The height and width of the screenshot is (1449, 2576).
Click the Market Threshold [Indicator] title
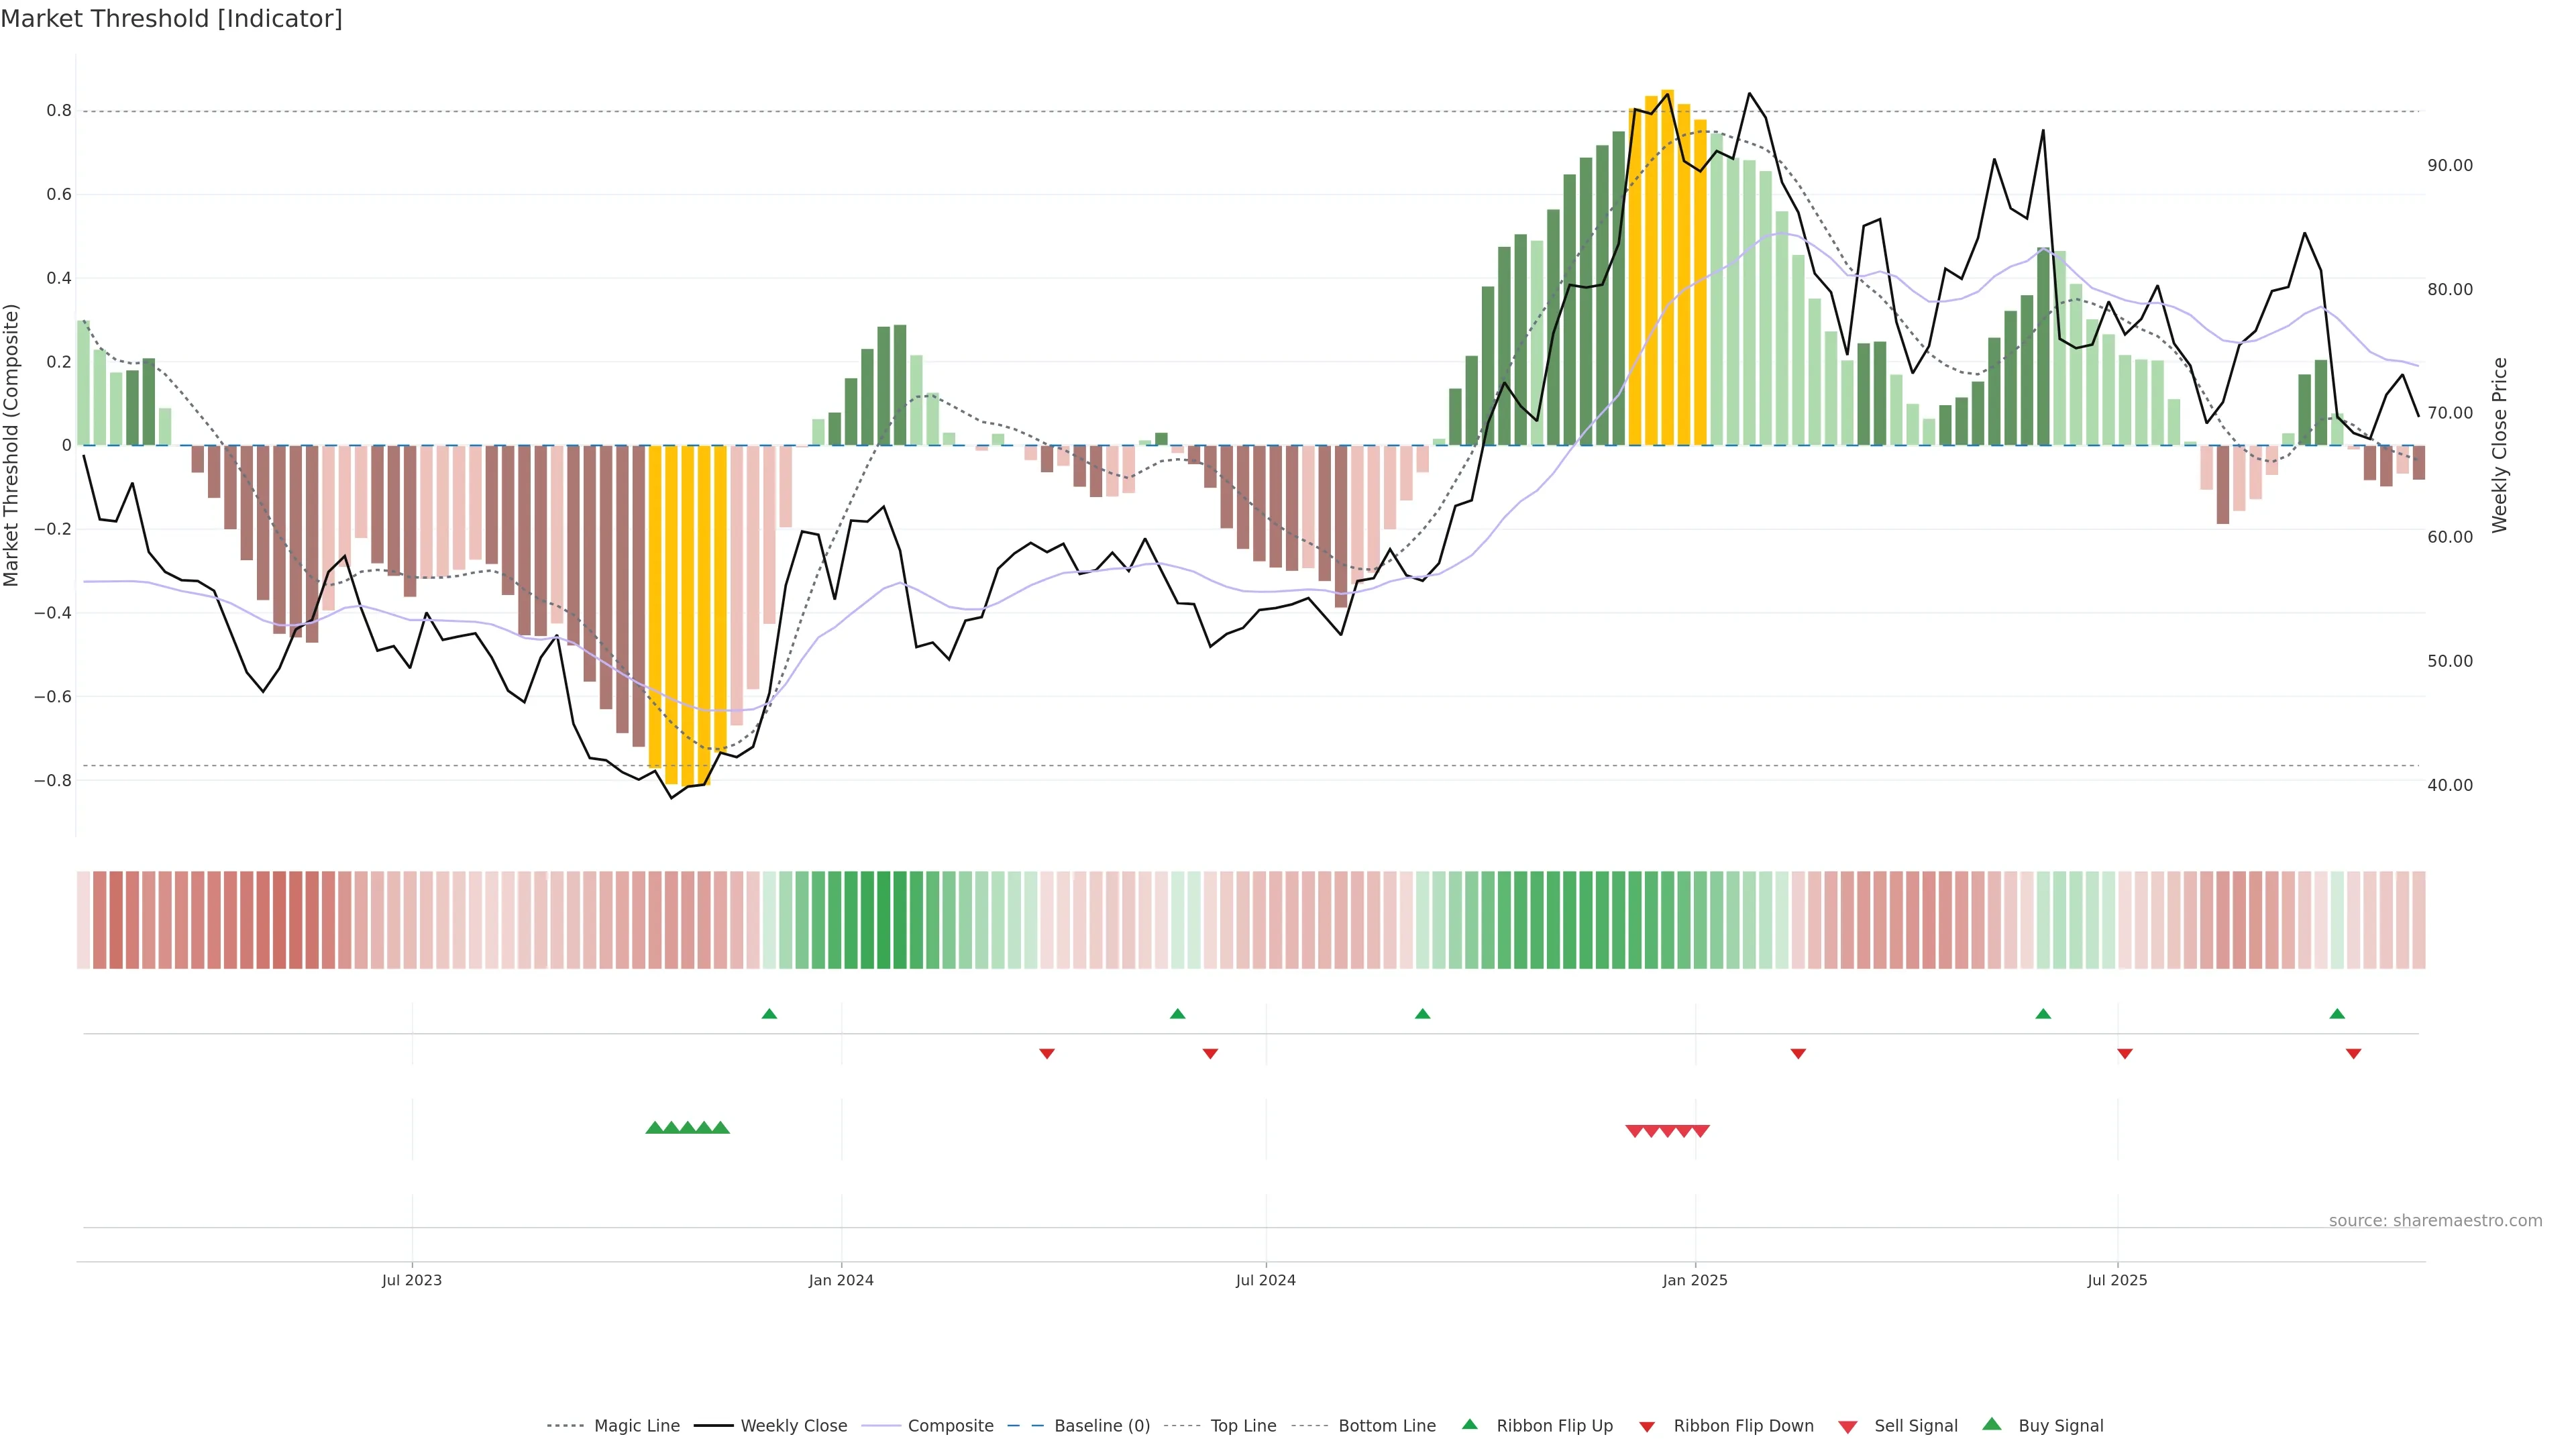click(171, 19)
